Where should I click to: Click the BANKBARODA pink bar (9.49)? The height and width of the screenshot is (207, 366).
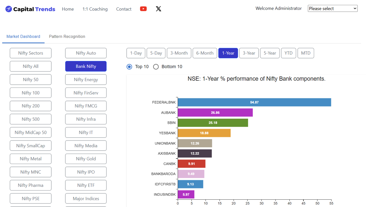(191, 174)
